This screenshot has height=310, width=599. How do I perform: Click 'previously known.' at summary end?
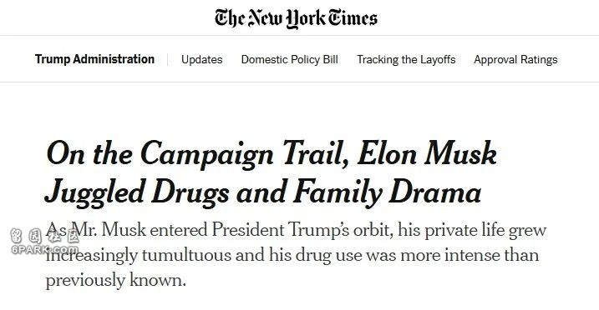point(116,281)
